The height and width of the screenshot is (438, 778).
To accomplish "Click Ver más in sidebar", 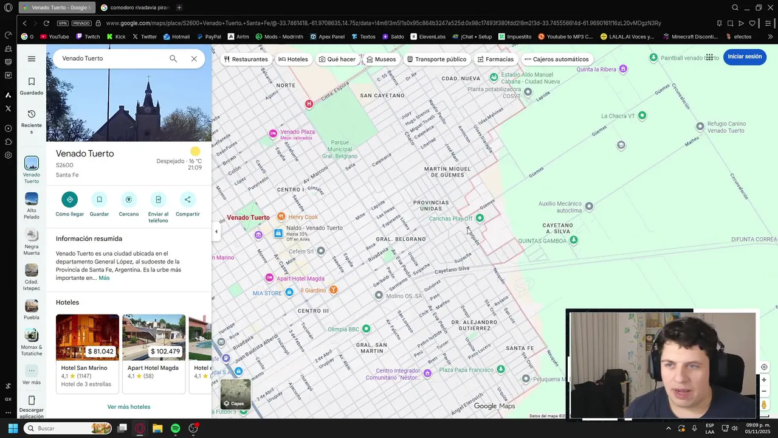I will tap(32, 375).
